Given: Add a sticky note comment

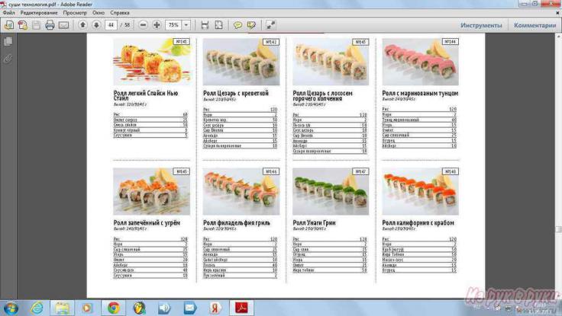Looking at the screenshot, I should click(x=237, y=25).
